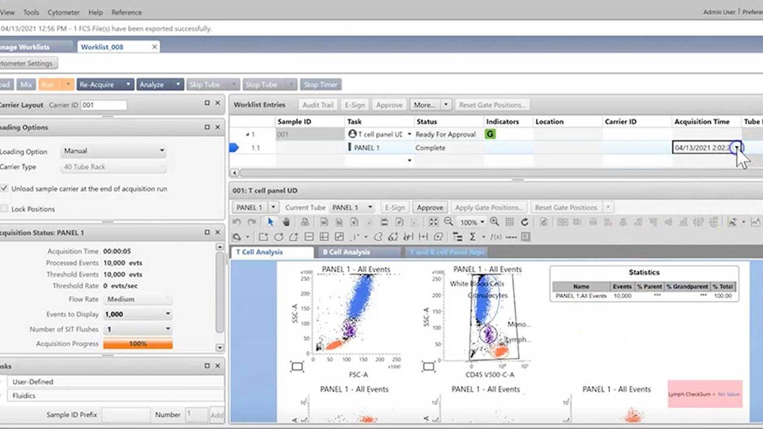Click the Carrier ID input field

(104, 105)
